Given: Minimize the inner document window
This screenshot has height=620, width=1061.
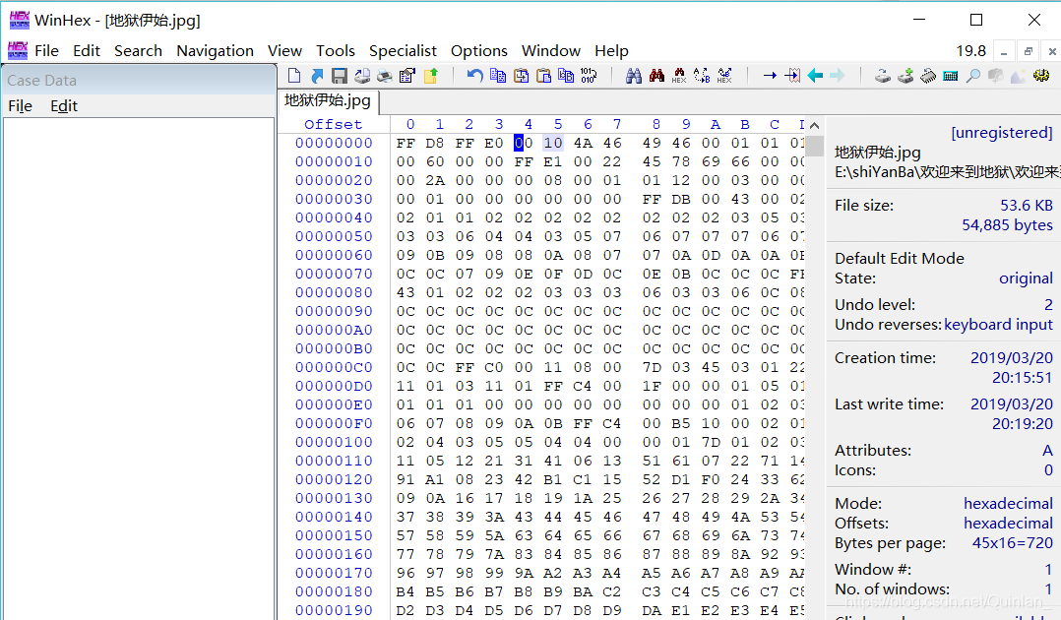Looking at the screenshot, I should (x=1004, y=51).
